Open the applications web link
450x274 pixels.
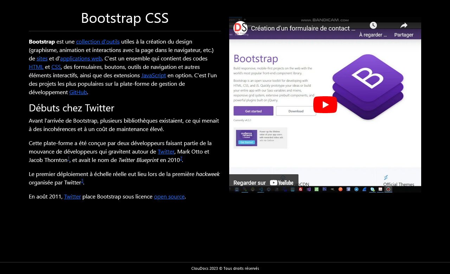point(81,58)
